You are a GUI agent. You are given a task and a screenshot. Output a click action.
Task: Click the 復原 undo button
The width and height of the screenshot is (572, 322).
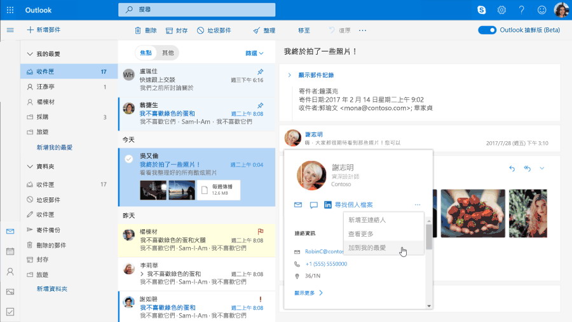click(339, 31)
